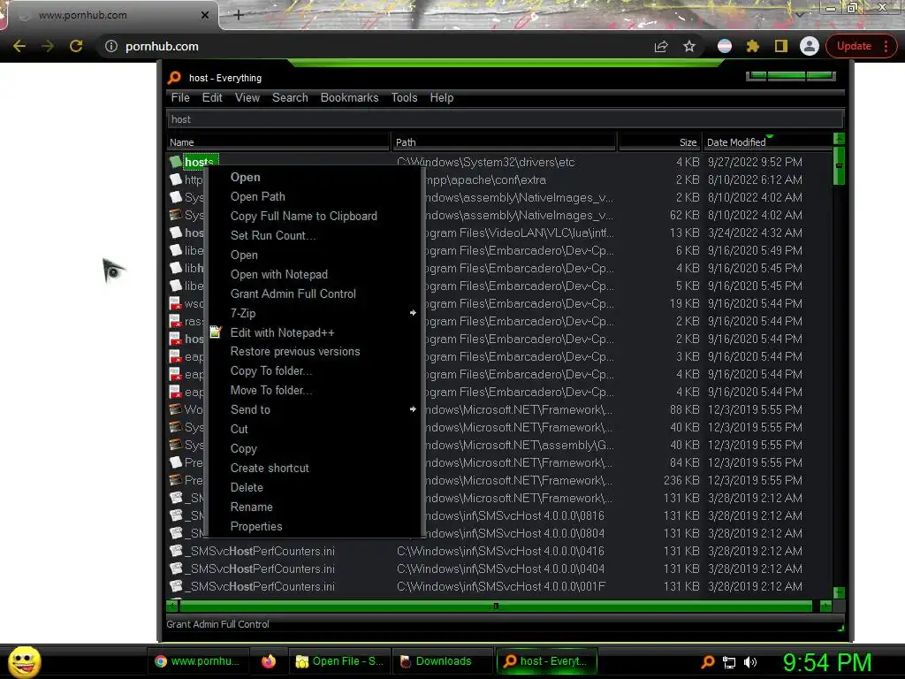Open the Extensions puzzle icon
905x679 pixels.
point(753,46)
